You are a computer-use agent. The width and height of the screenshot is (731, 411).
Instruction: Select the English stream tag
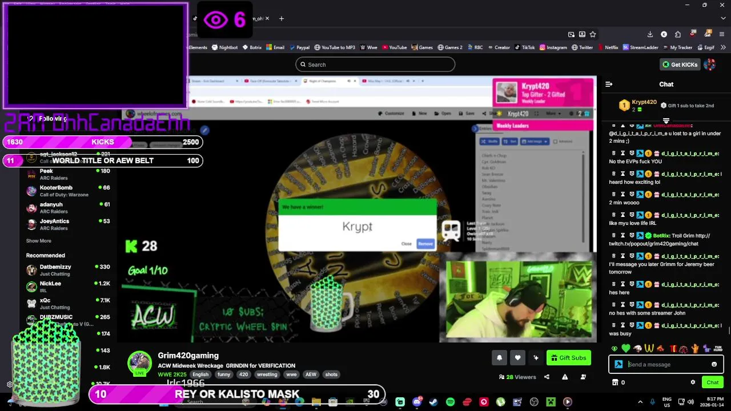click(200, 374)
